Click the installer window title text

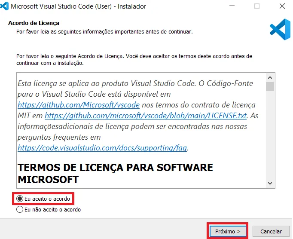[78, 6]
